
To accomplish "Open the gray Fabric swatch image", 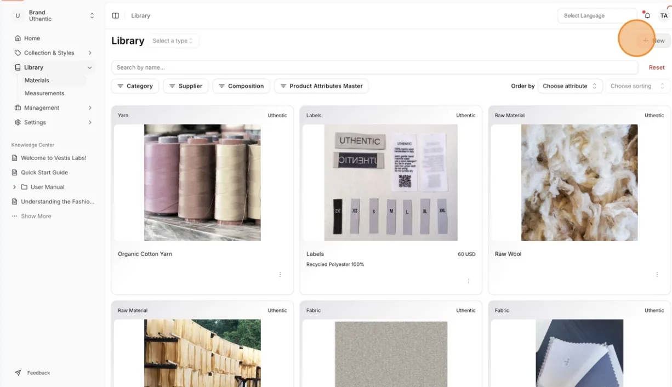I will 391,354.
